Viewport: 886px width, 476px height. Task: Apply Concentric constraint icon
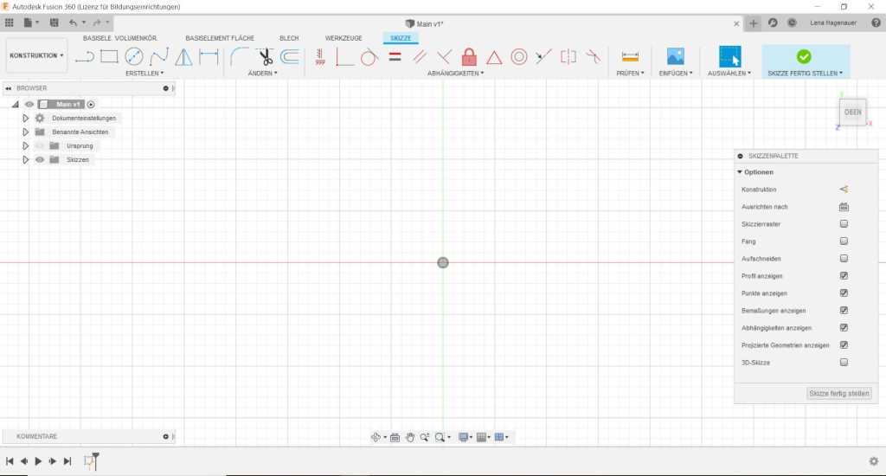(519, 56)
